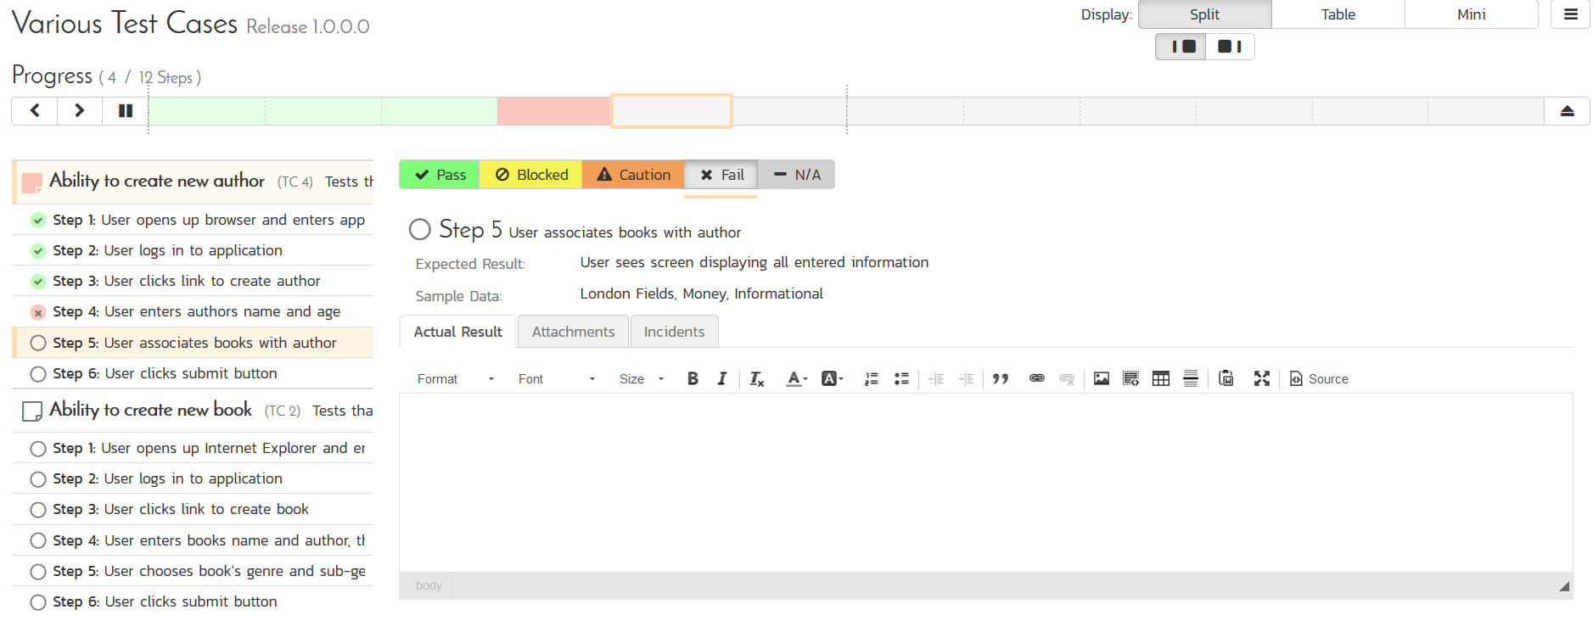This screenshot has width=1593, height=632.
Task: Mark the step as Pass
Action: (x=440, y=175)
